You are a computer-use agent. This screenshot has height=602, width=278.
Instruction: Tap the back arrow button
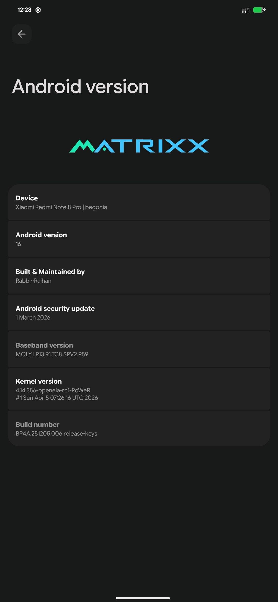pyautogui.click(x=22, y=34)
